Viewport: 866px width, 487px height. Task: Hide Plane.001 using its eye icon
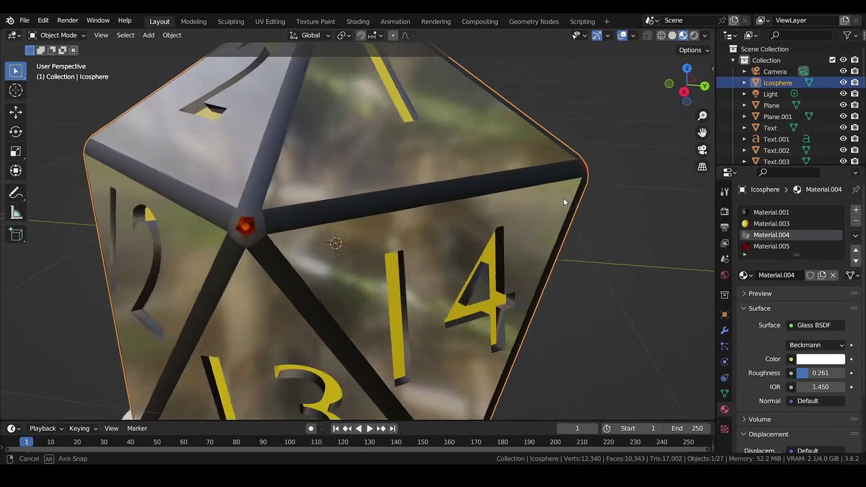pyautogui.click(x=843, y=116)
